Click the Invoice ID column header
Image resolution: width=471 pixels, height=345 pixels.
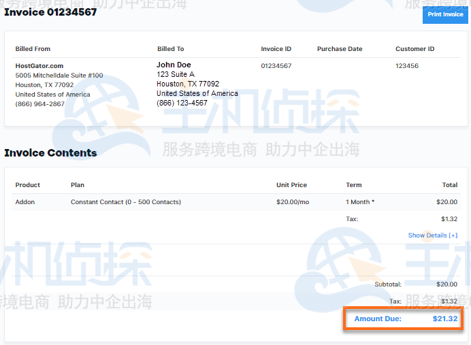click(276, 49)
